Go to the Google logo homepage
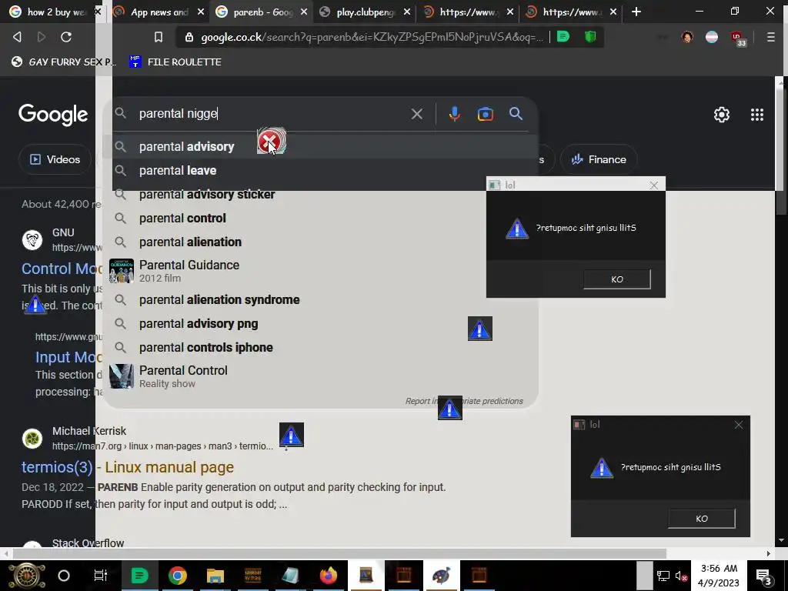The height and width of the screenshot is (591, 788). click(53, 115)
